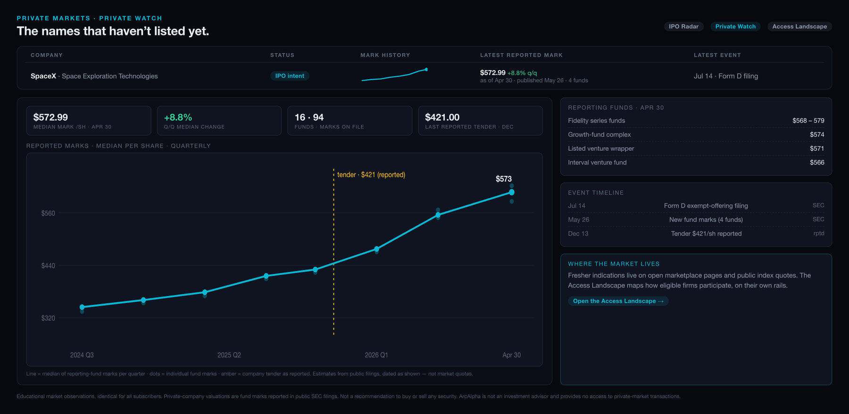Screen dimensions: 849x414
Task: Select the +8.8% Q/Q median change card
Action: pos(219,121)
